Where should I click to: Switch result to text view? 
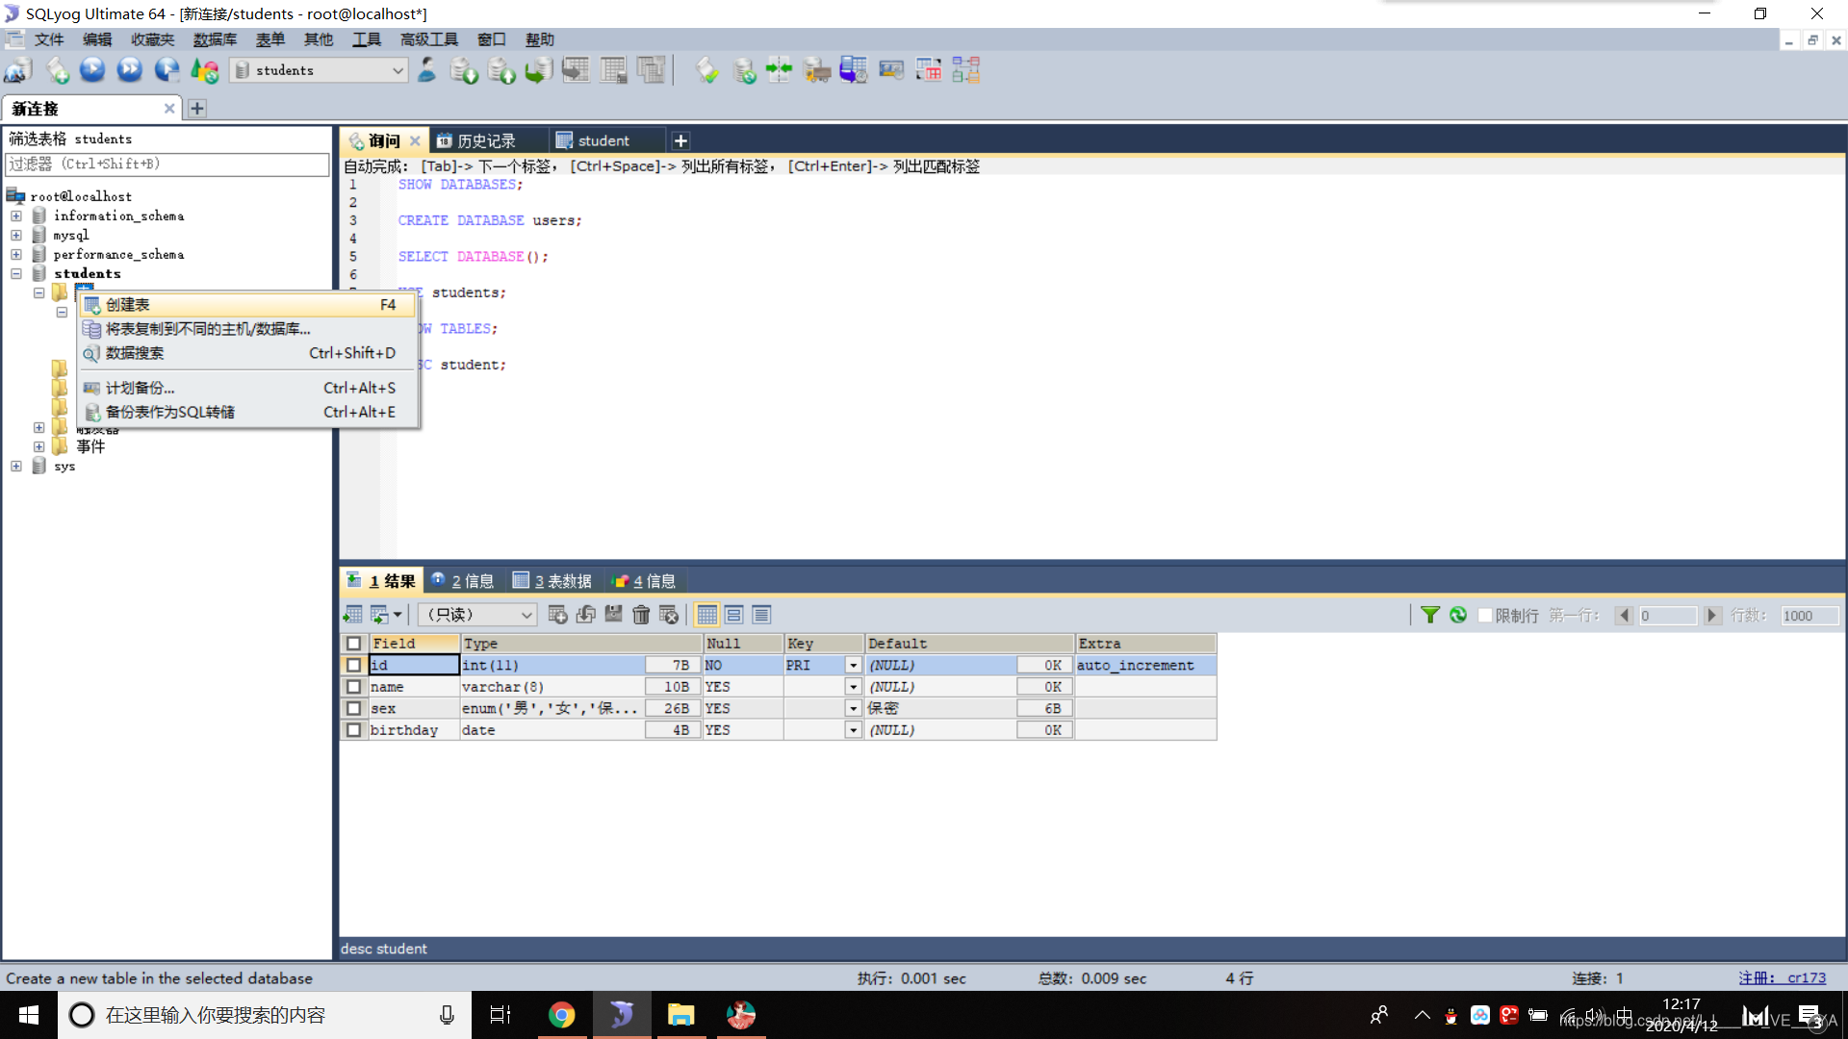coord(761,615)
